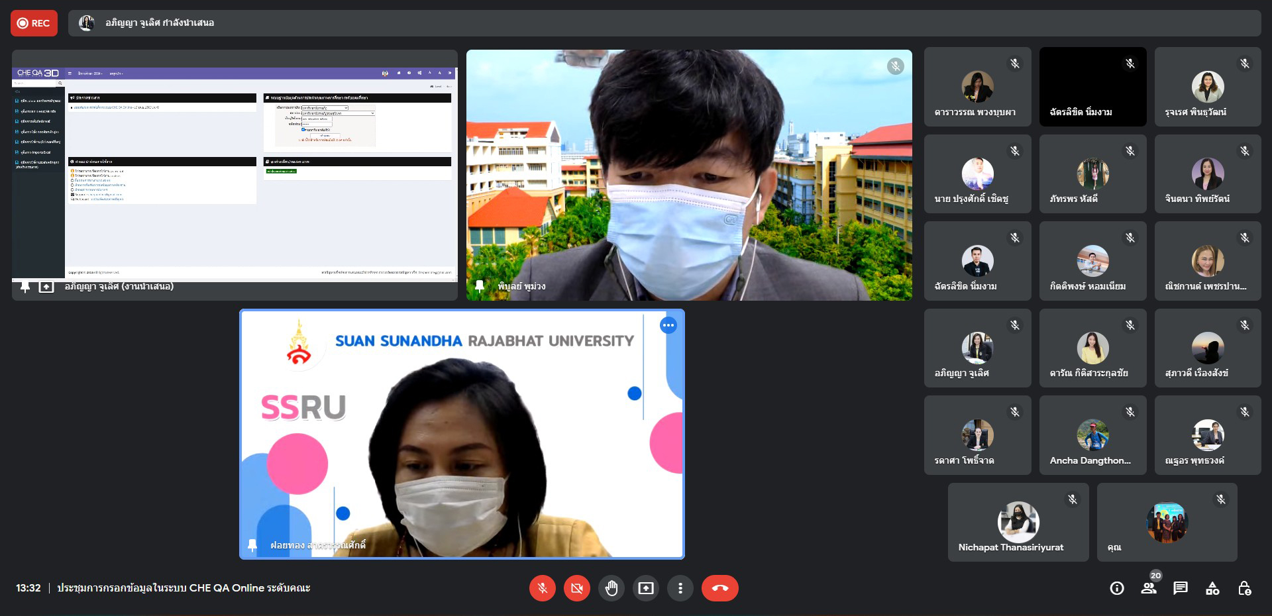Screen dimensions: 1272x616
Task: Click the pin icon on the shared presentation tile
Action: tap(25, 287)
